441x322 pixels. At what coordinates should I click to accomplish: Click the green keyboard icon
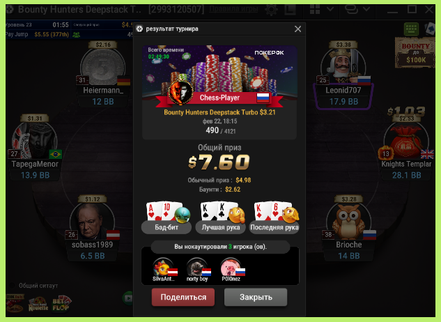pos(412,29)
